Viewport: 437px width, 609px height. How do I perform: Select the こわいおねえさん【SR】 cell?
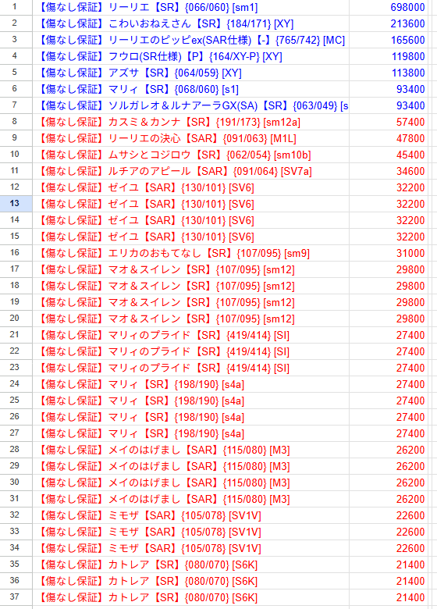(x=190, y=23)
